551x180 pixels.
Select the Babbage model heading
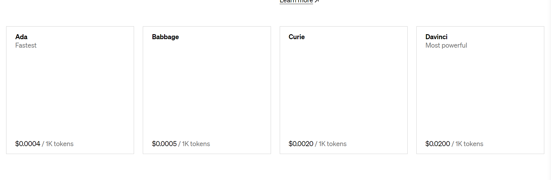(165, 37)
